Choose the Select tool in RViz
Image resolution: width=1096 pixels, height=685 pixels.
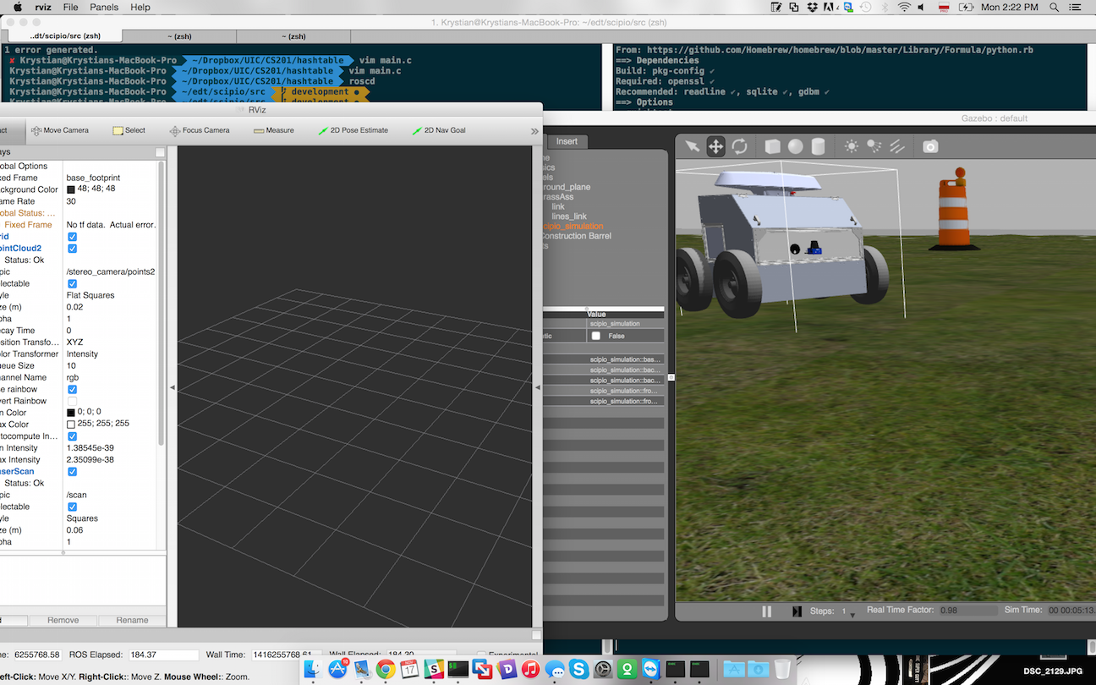pyautogui.click(x=129, y=130)
